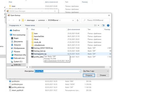Click navigation pane scroll up arrow
The width and height of the screenshot is (164, 92).
pos(27,29)
